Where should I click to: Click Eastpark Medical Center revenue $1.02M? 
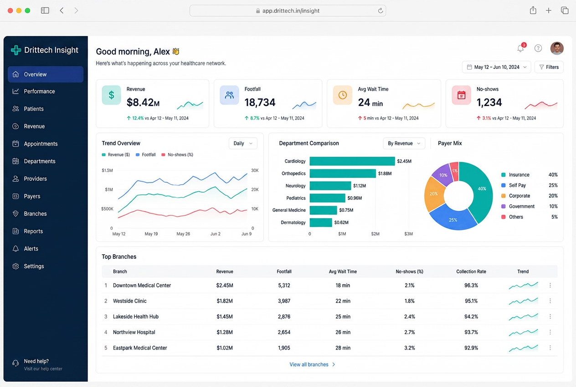225,348
